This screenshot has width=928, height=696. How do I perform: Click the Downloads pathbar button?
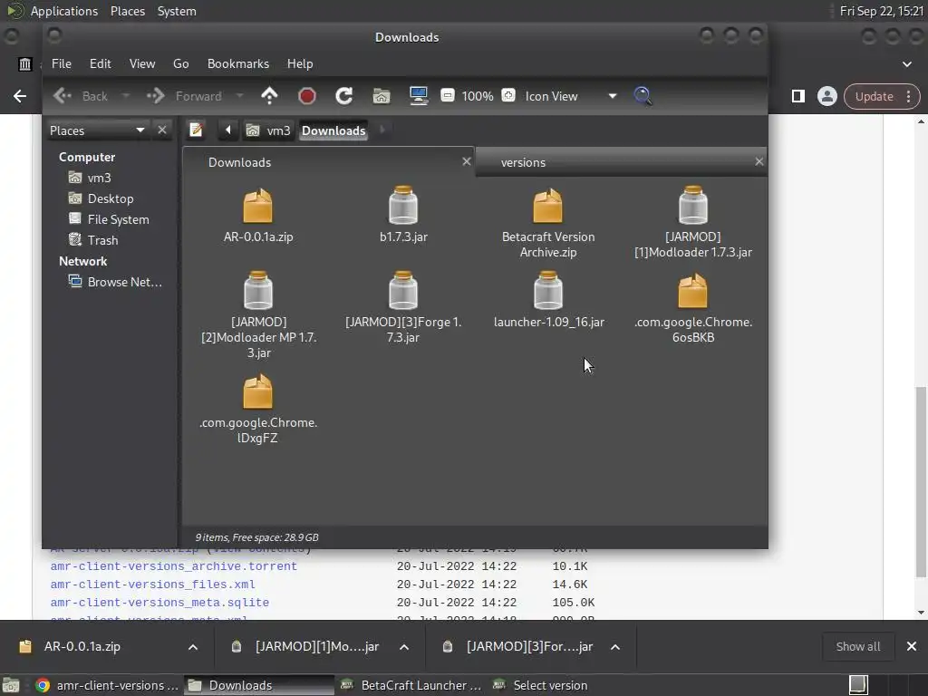click(333, 130)
